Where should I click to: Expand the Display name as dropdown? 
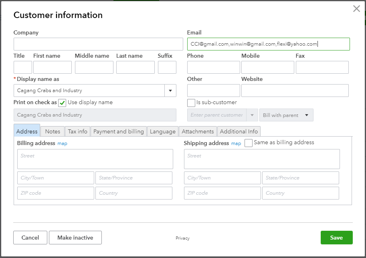170,91
